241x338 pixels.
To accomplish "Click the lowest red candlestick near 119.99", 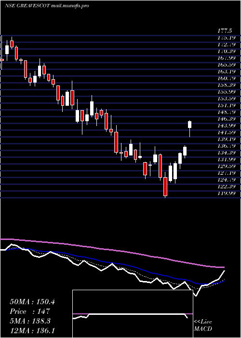I will coord(165,185).
